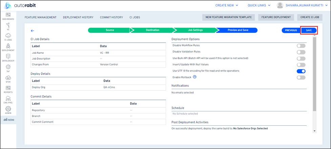This screenshot has width=331, height=149.
Task: Open the Reports sidebar icon
Action: (8, 89)
